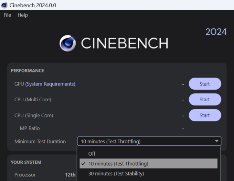The width and height of the screenshot is (234, 181).
Task: Start the CPU Multi Core test
Action: pyautogui.click(x=205, y=100)
